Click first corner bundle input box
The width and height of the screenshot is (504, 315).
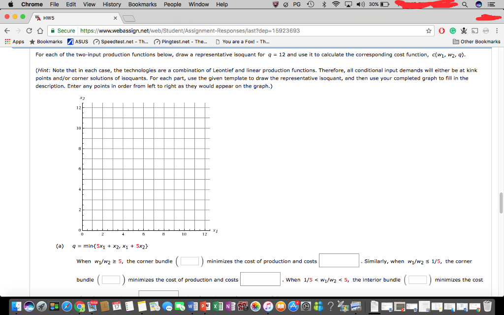189,261
